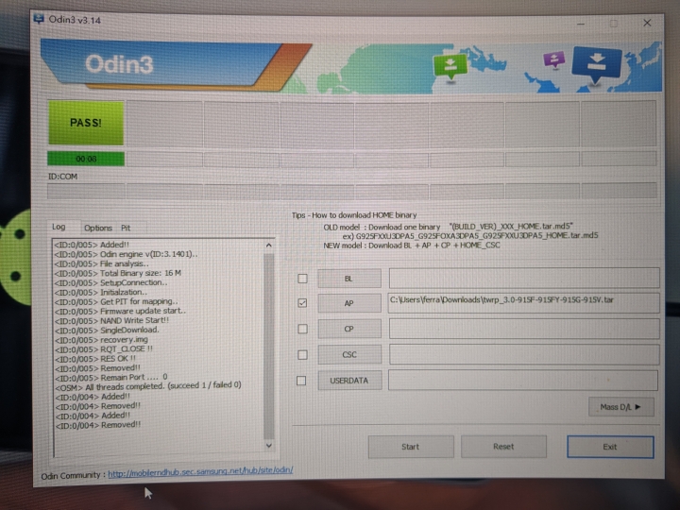Click the log scrollbar up arrow
The width and height of the screenshot is (680, 510).
click(269, 246)
